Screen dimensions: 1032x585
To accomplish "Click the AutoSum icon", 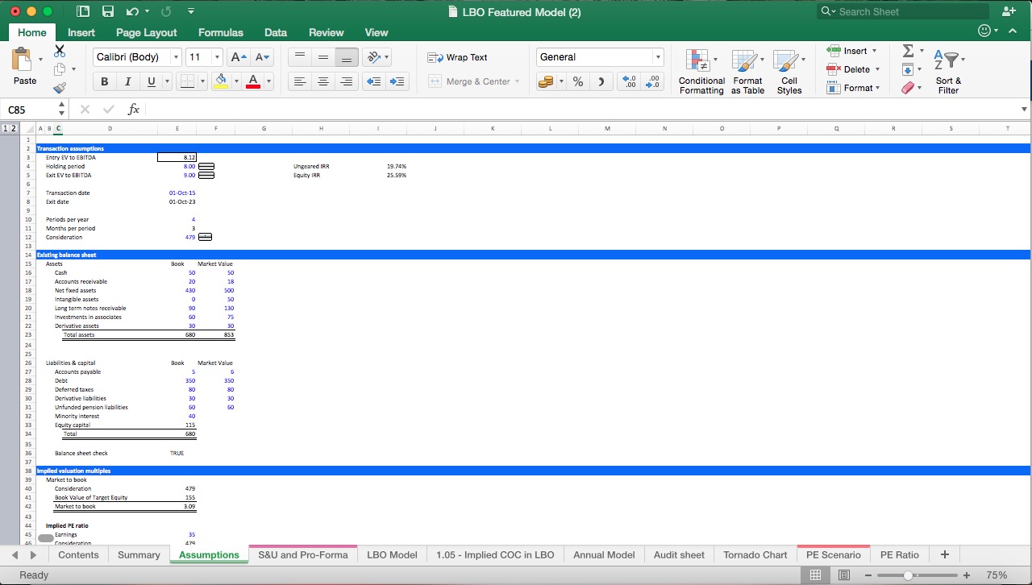I will click(x=909, y=51).
